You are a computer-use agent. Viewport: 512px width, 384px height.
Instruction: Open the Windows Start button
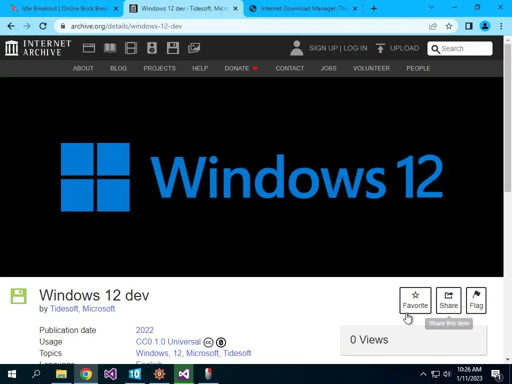coord(12,374)
